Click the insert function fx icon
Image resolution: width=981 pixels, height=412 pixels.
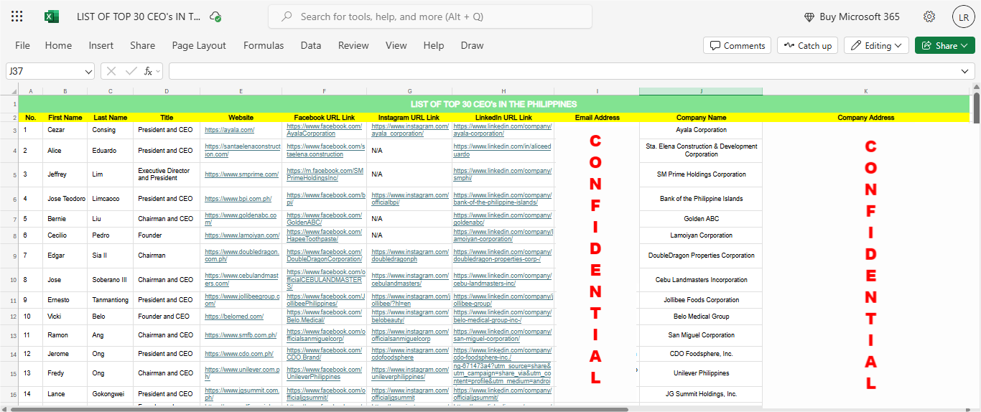(x=149, y=71)
